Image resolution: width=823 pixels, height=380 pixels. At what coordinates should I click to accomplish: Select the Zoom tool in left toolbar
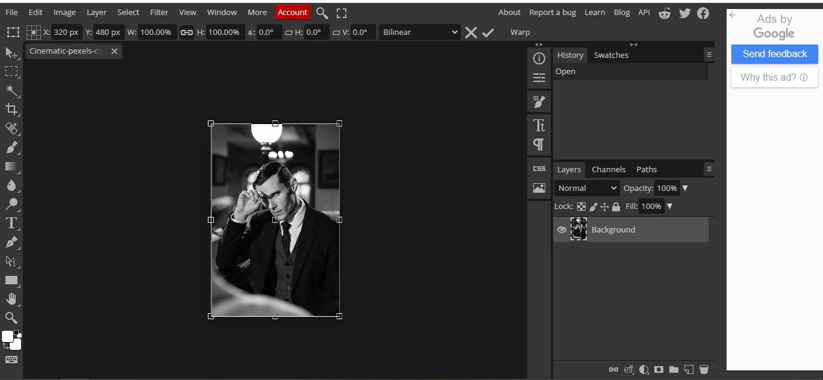11,317
